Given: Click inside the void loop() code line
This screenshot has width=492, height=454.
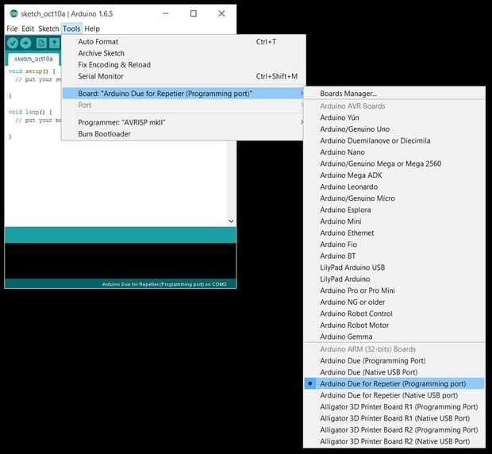Looking at the screenshot, I should [30, 112].
